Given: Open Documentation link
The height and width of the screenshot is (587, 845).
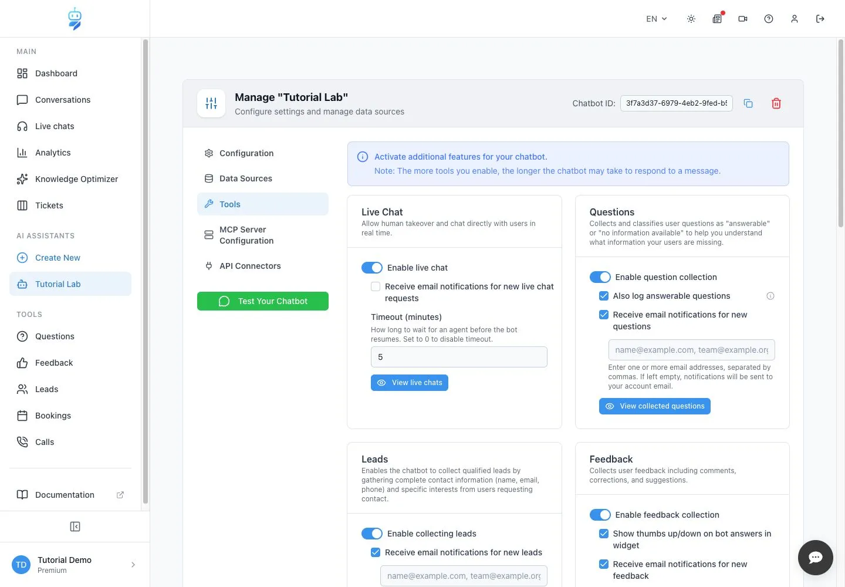Looking at the screenshot, I should coord(70,495).
